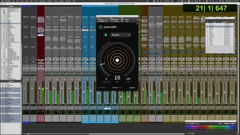
Task: Open the Window menu
Action: point(61,1)
